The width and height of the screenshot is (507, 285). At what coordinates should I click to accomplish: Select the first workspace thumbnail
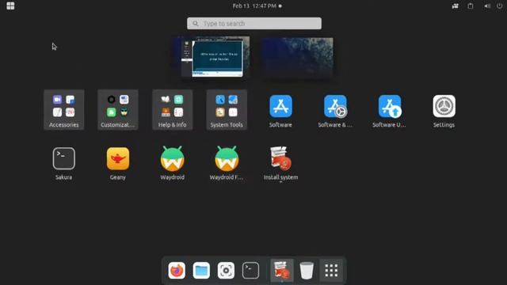click(x=212, y=57)
